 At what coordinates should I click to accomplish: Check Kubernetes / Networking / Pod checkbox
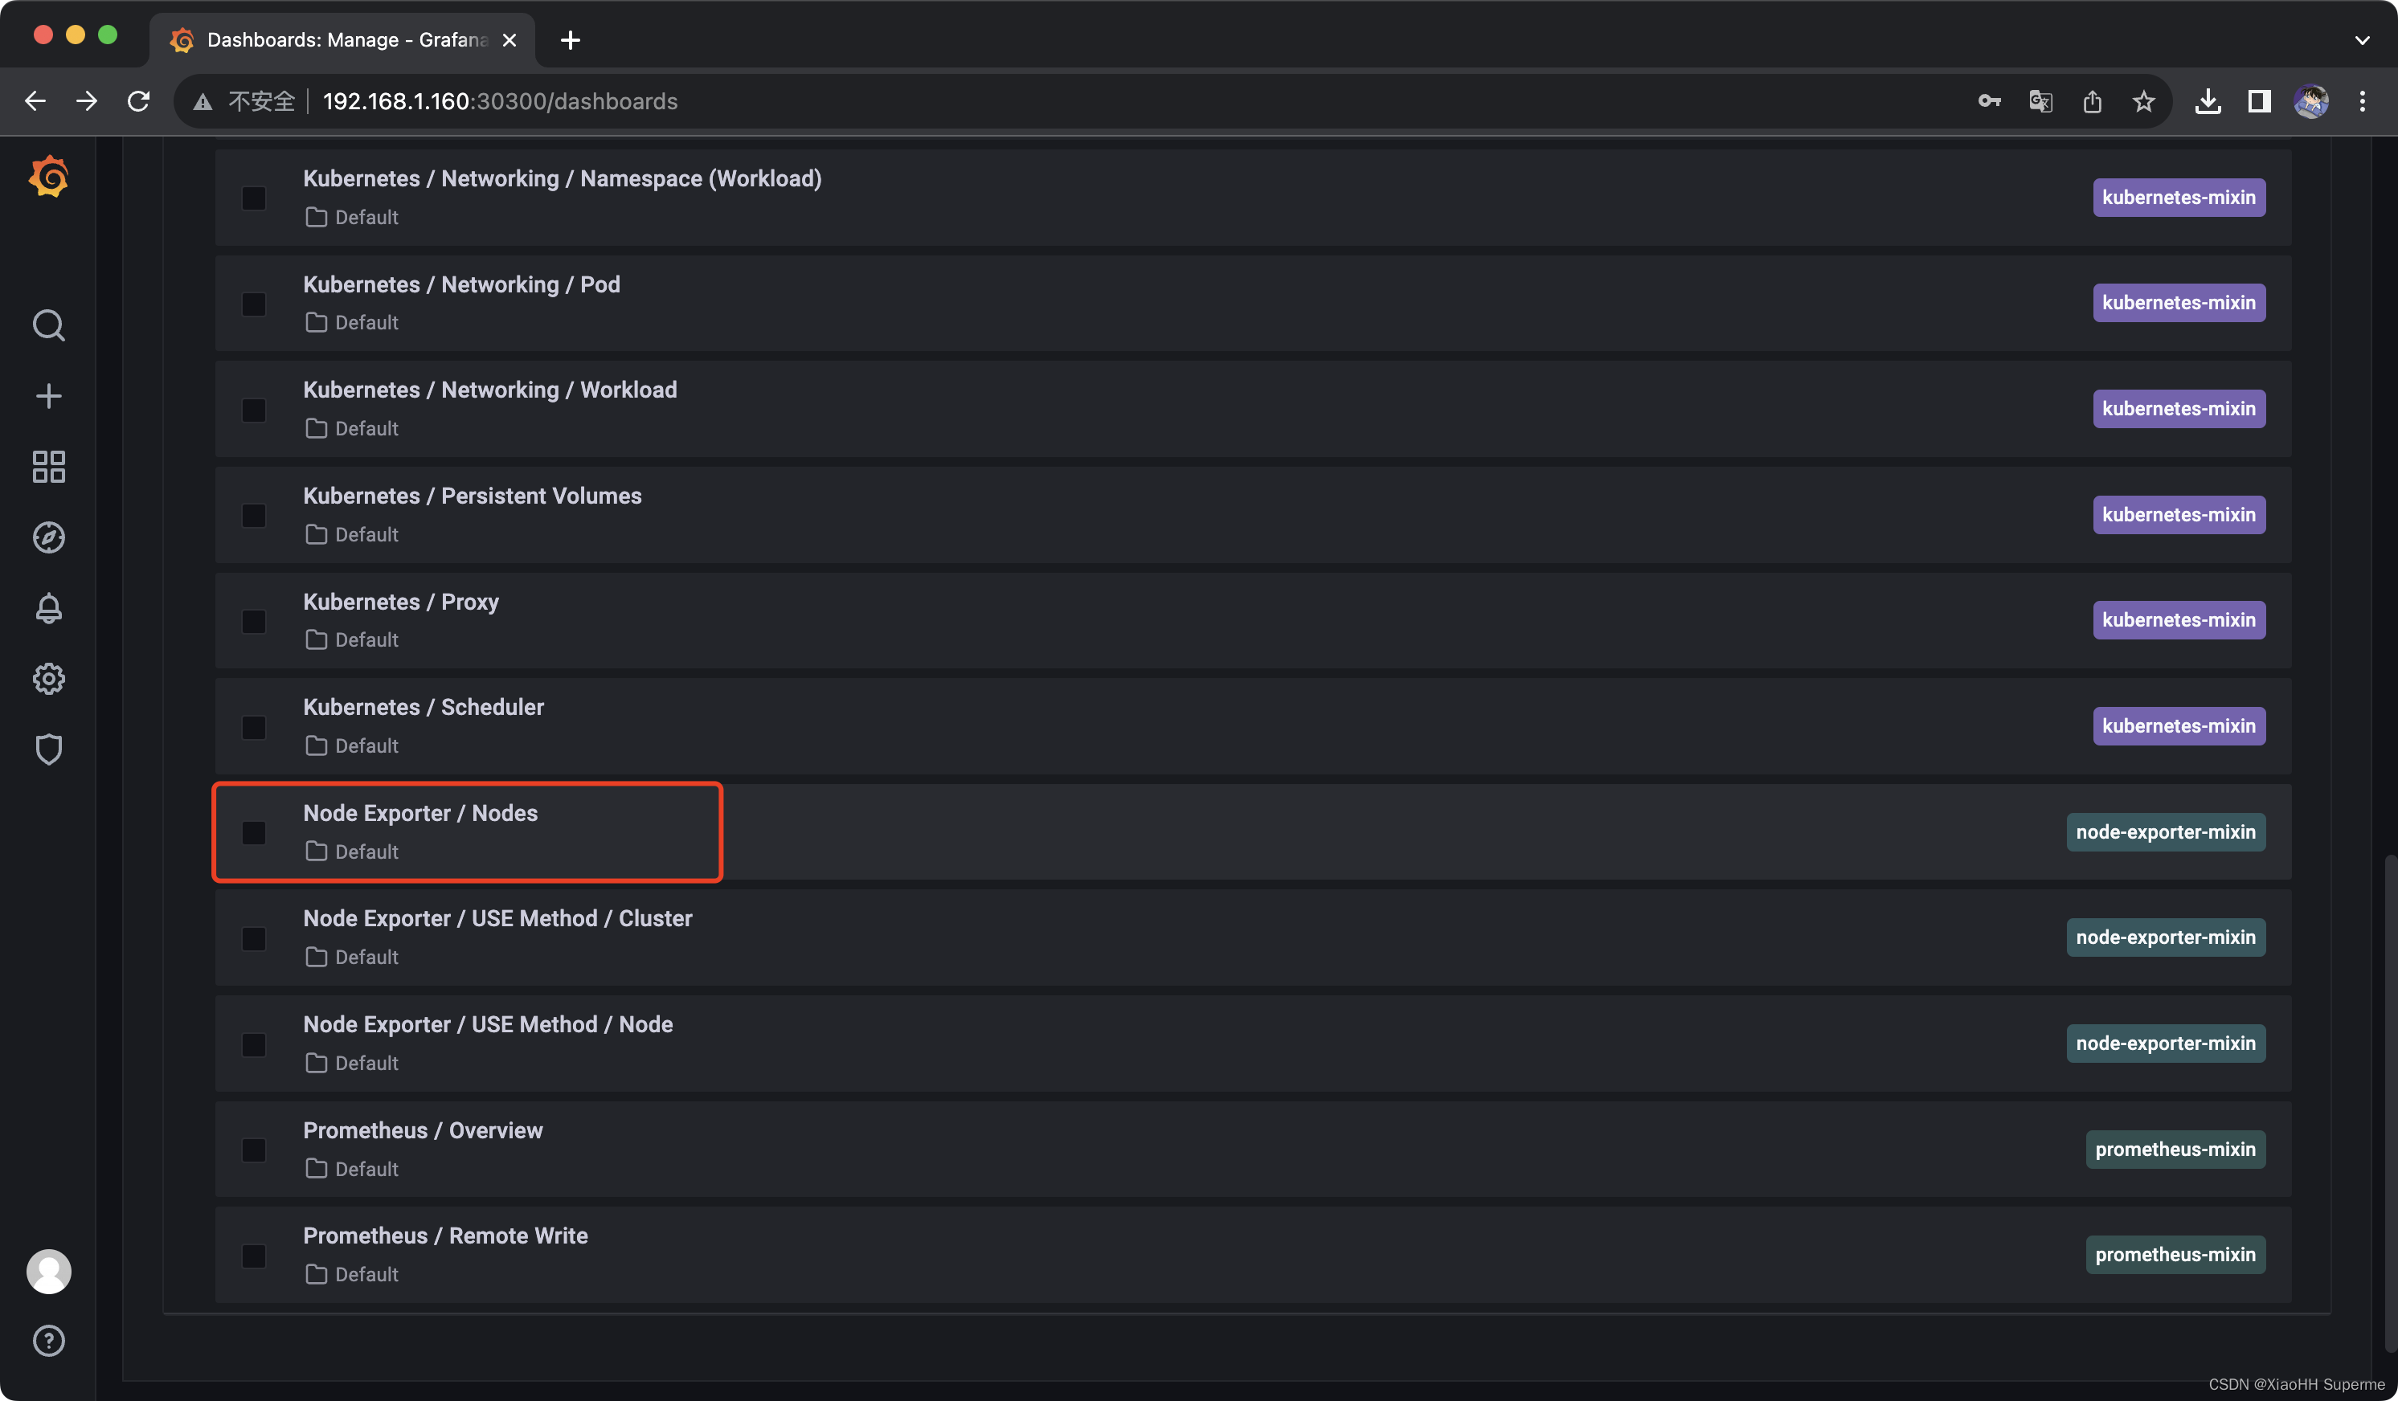coord(254,304)
